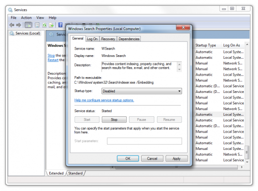Click the Start parameters input field

(x=144, y=141)
